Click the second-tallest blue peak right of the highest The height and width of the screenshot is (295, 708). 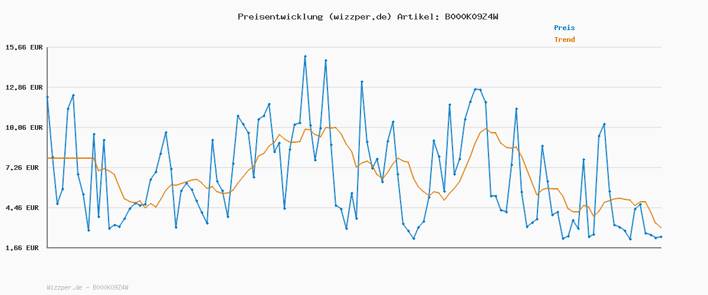coord(326,60)
